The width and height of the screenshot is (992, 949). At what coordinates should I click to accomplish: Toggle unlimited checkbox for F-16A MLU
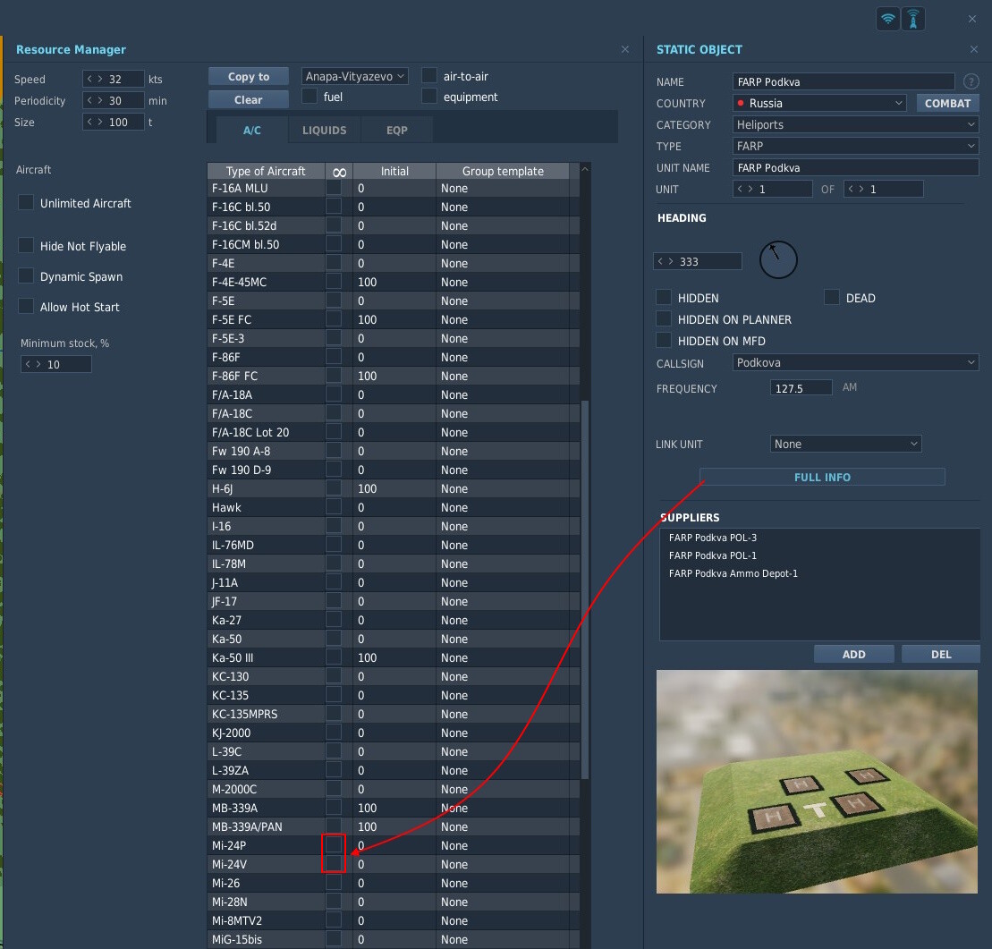point(334,187)
